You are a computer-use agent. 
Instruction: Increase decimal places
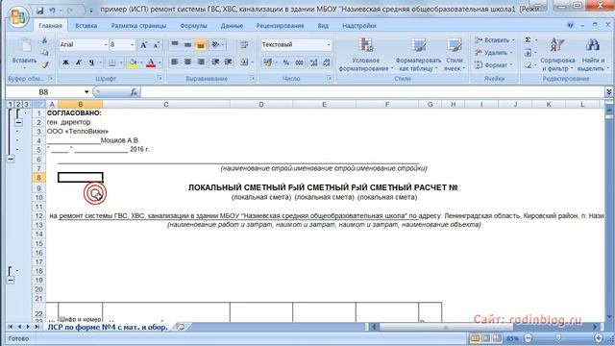(313, 62)
